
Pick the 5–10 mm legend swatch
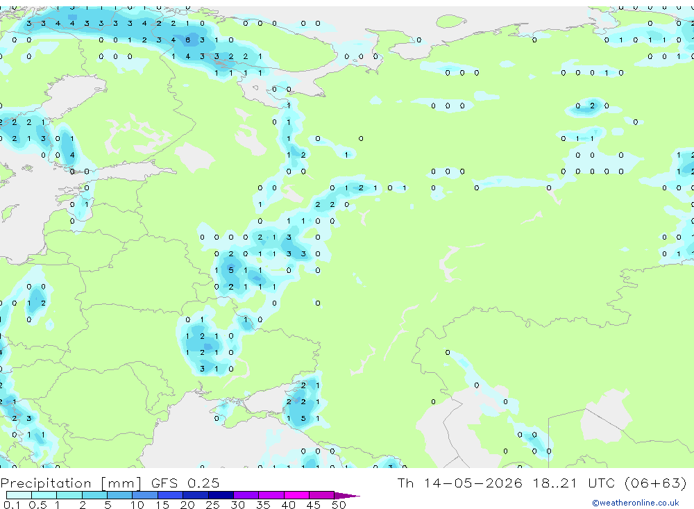pos(119,495)
